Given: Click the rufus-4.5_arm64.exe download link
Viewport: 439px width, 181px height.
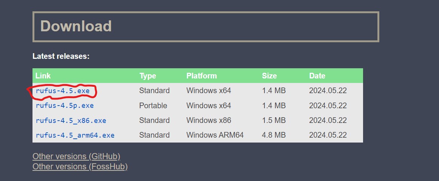Looking at the screenshot, I should tap(75, 135).
